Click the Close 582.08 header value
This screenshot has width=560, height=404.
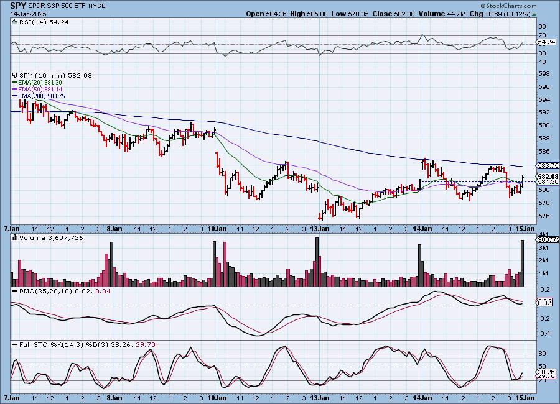393,14
